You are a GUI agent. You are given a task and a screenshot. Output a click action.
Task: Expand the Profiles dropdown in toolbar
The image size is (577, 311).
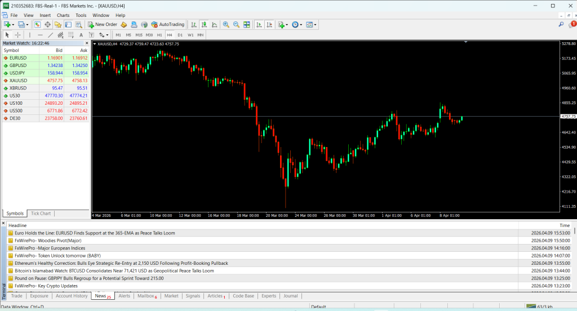click(26, 25)
